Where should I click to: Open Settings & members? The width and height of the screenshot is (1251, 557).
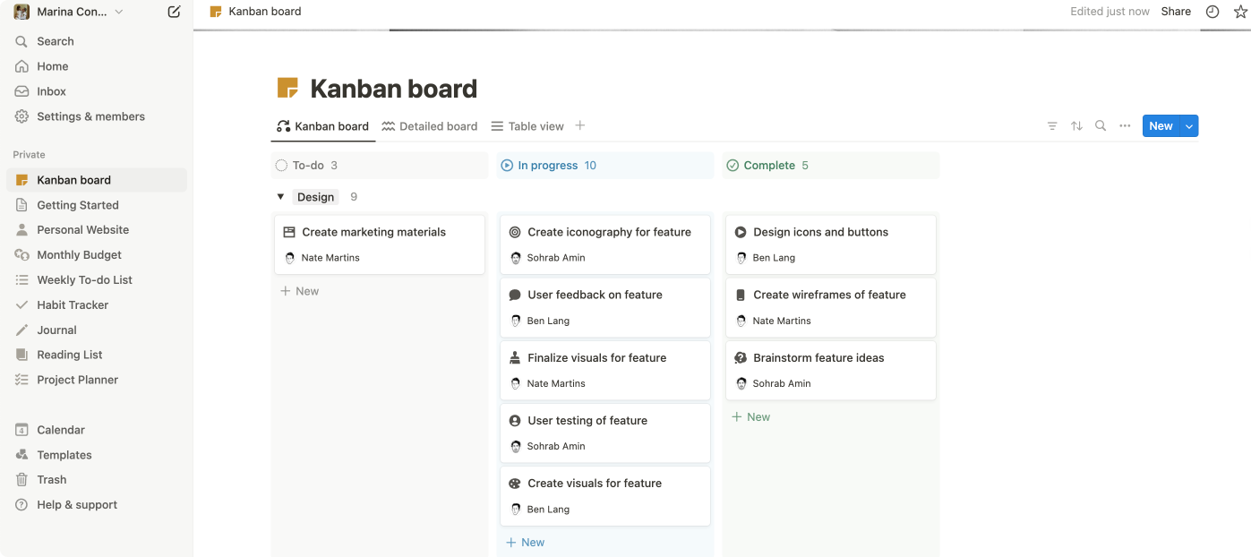(x=97, y=116)
